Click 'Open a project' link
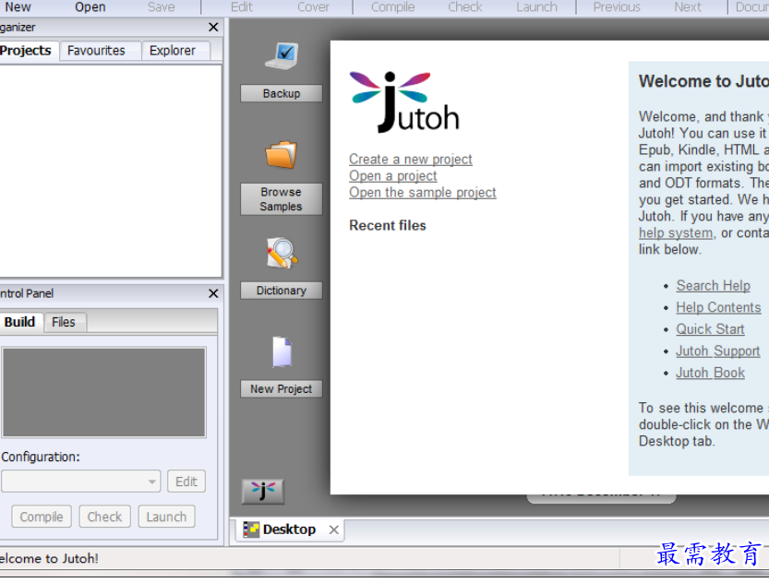 pos(393,176)
